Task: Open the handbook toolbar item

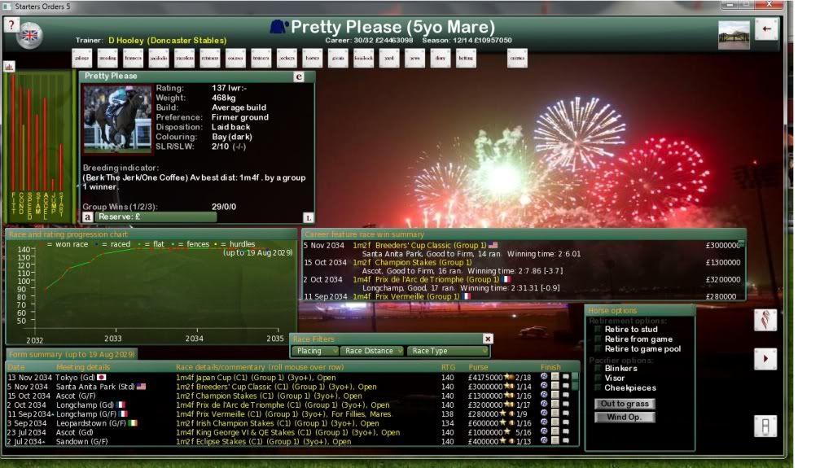Action: (363, 58)
